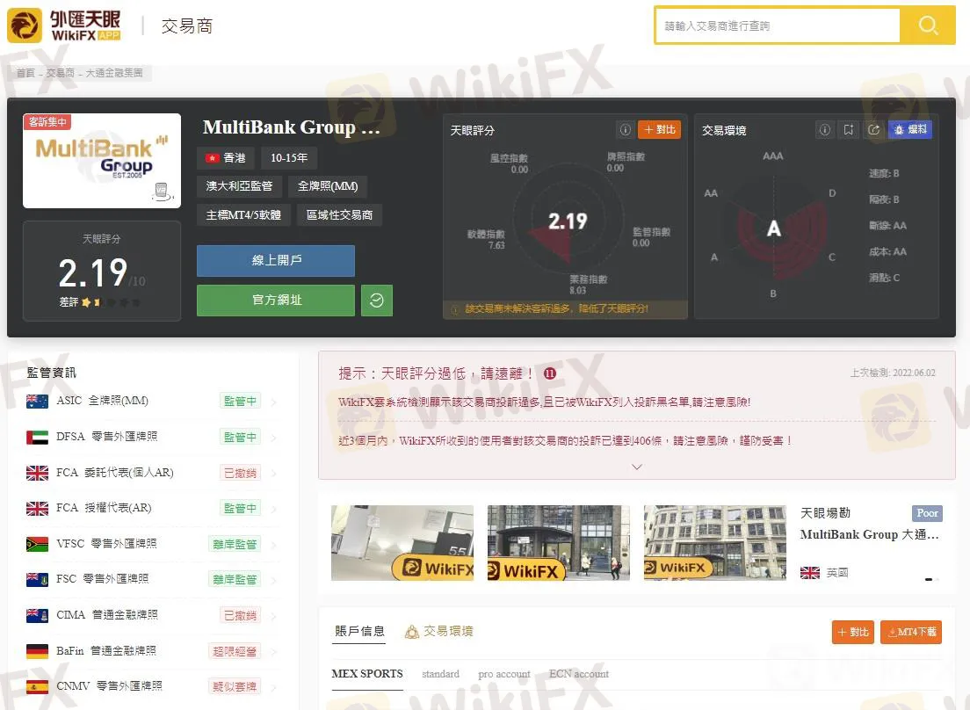Click the German flag in BaFin row
Screen dimensions: 970x710
coord(37,651)
